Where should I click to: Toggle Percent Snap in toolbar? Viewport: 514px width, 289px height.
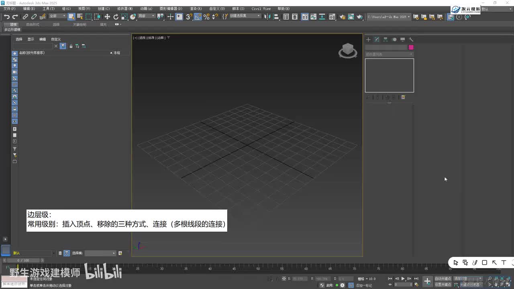(x=206, y=16)
